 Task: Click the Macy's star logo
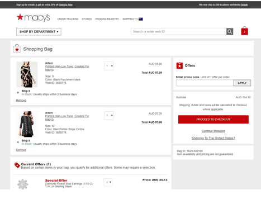pyautogui.click(x=33, y=18)
